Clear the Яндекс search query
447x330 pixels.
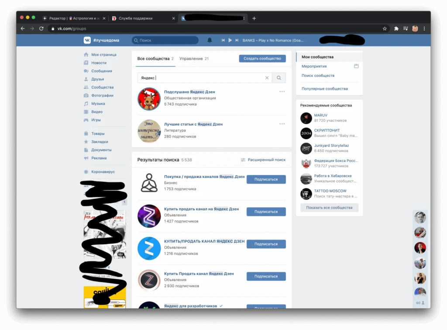(x=267, y=78)
